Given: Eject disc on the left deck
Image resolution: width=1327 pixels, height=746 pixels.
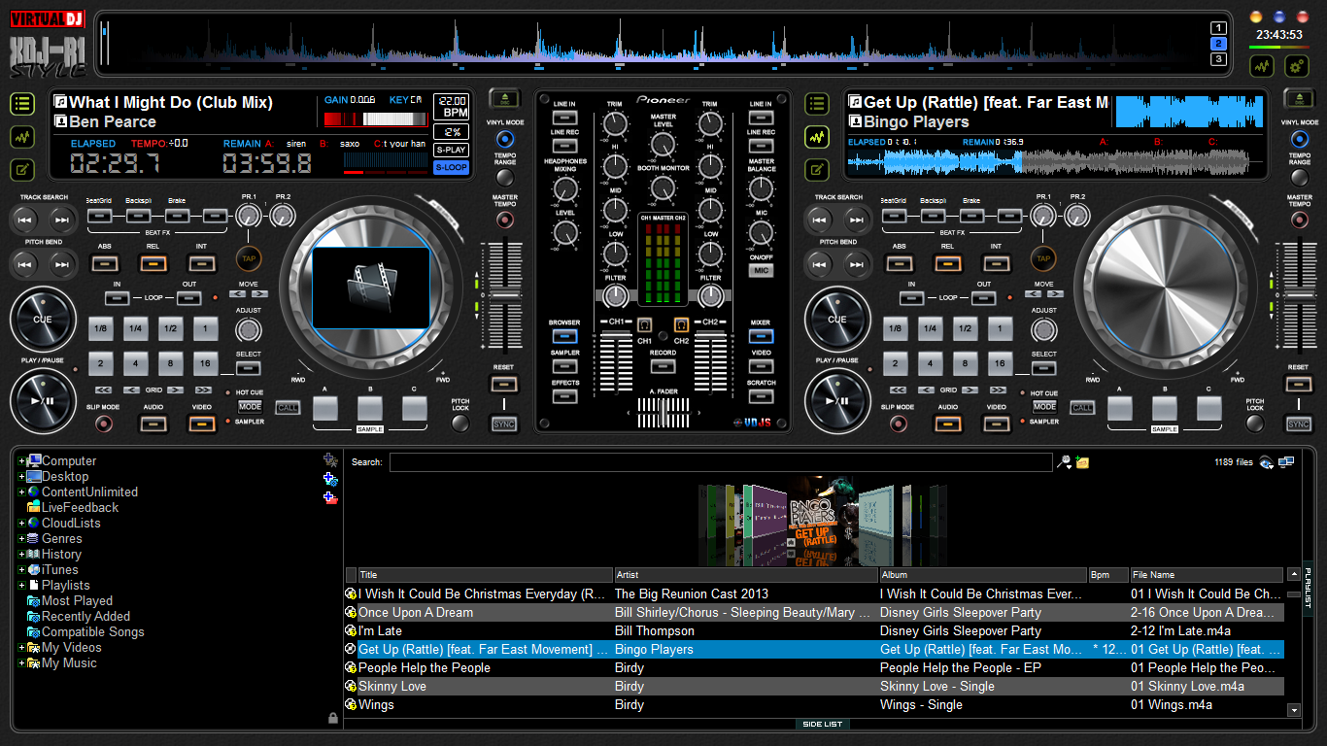Looking at the screenshot, I should (x=505, y=98).
